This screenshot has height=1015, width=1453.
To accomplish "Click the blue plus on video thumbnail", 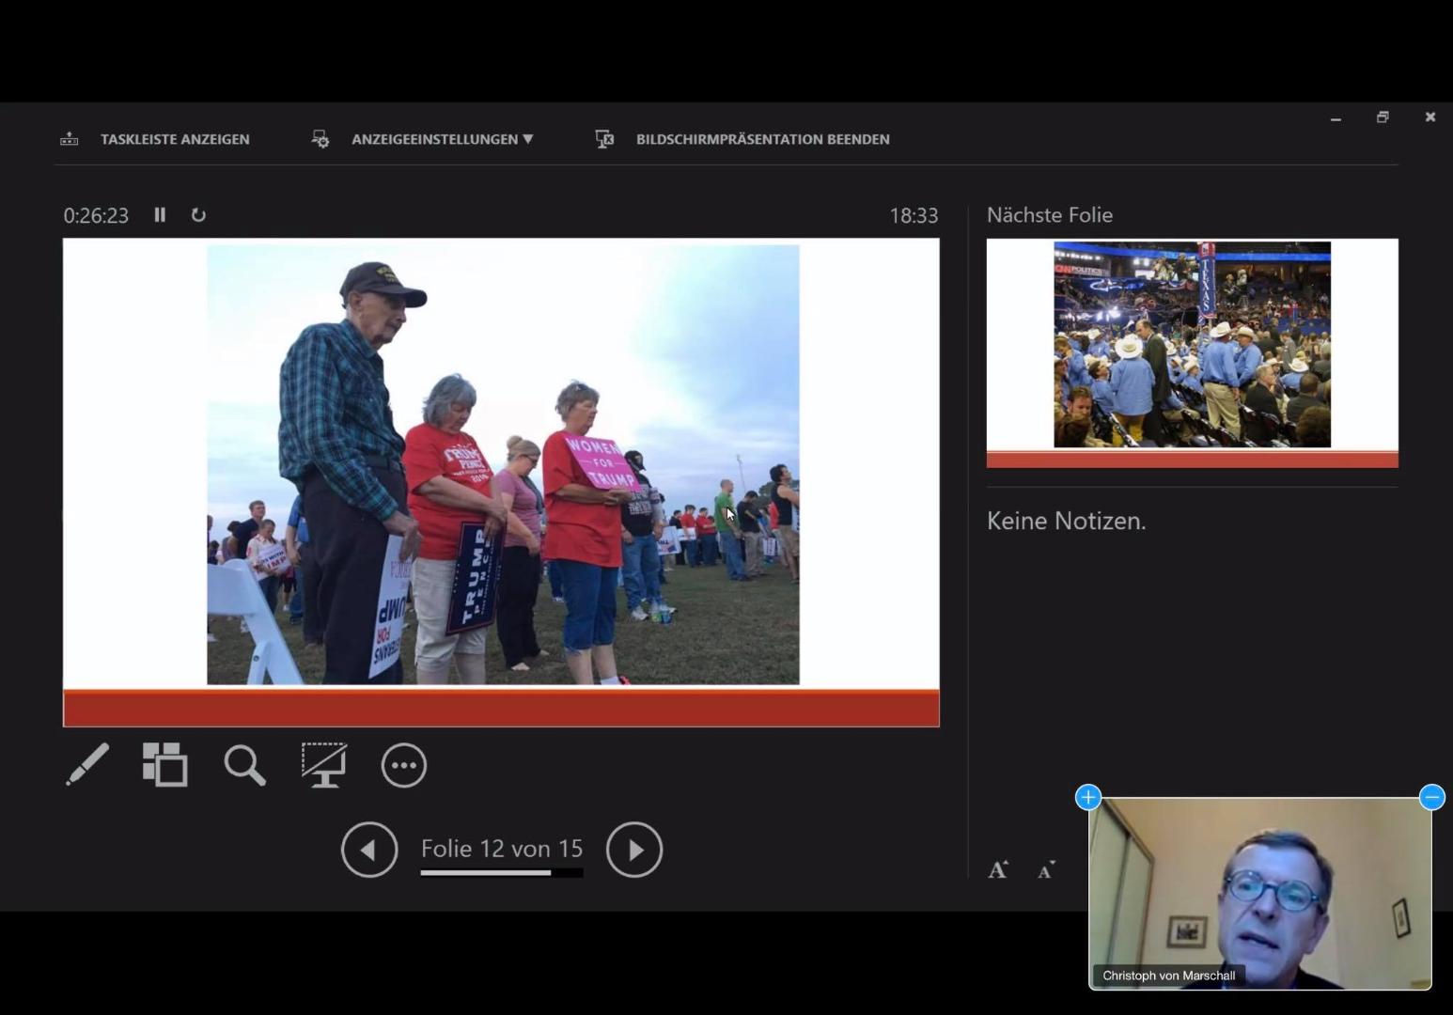I will click(x=1087, y=797).
